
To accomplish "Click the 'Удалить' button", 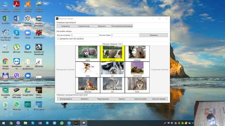I will [122, 99].
